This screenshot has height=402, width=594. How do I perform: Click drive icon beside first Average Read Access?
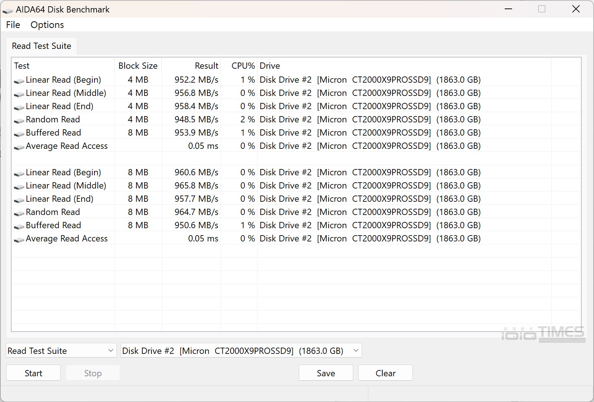click(19, 147)
